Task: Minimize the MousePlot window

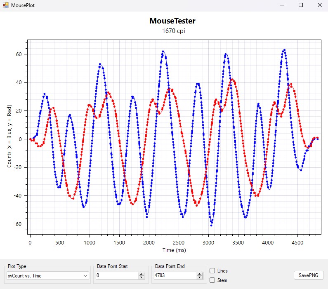Action: pyautogui.click(x=283, y=5)
